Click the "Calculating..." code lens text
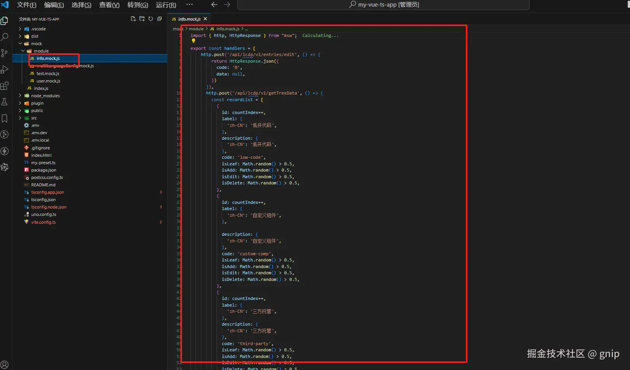Screen dimensions: 630x370 click(320, 35)
